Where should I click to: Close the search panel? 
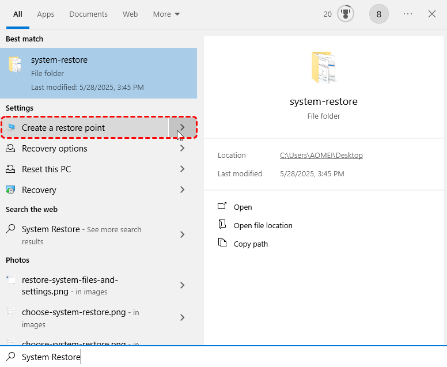432,14
